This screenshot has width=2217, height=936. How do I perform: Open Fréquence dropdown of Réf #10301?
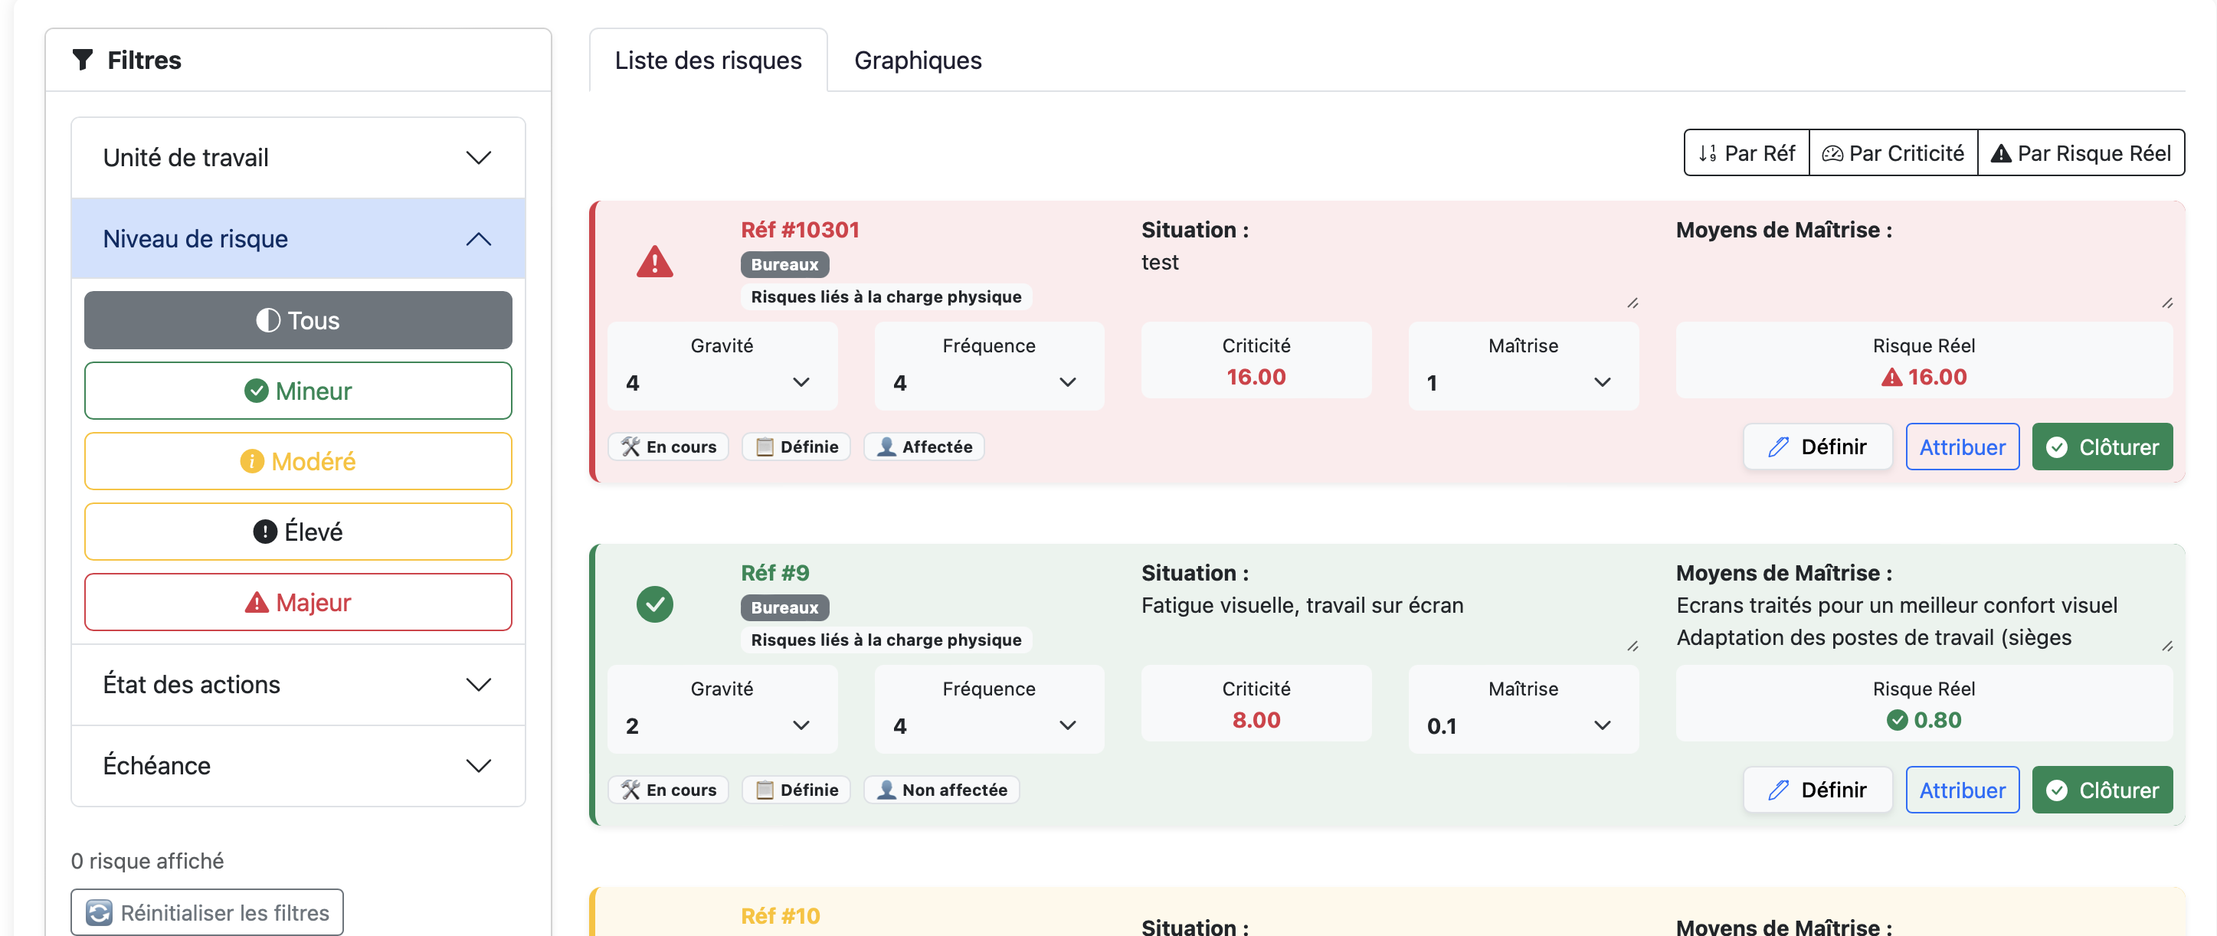pyautogui.click(x=988, y=383)
